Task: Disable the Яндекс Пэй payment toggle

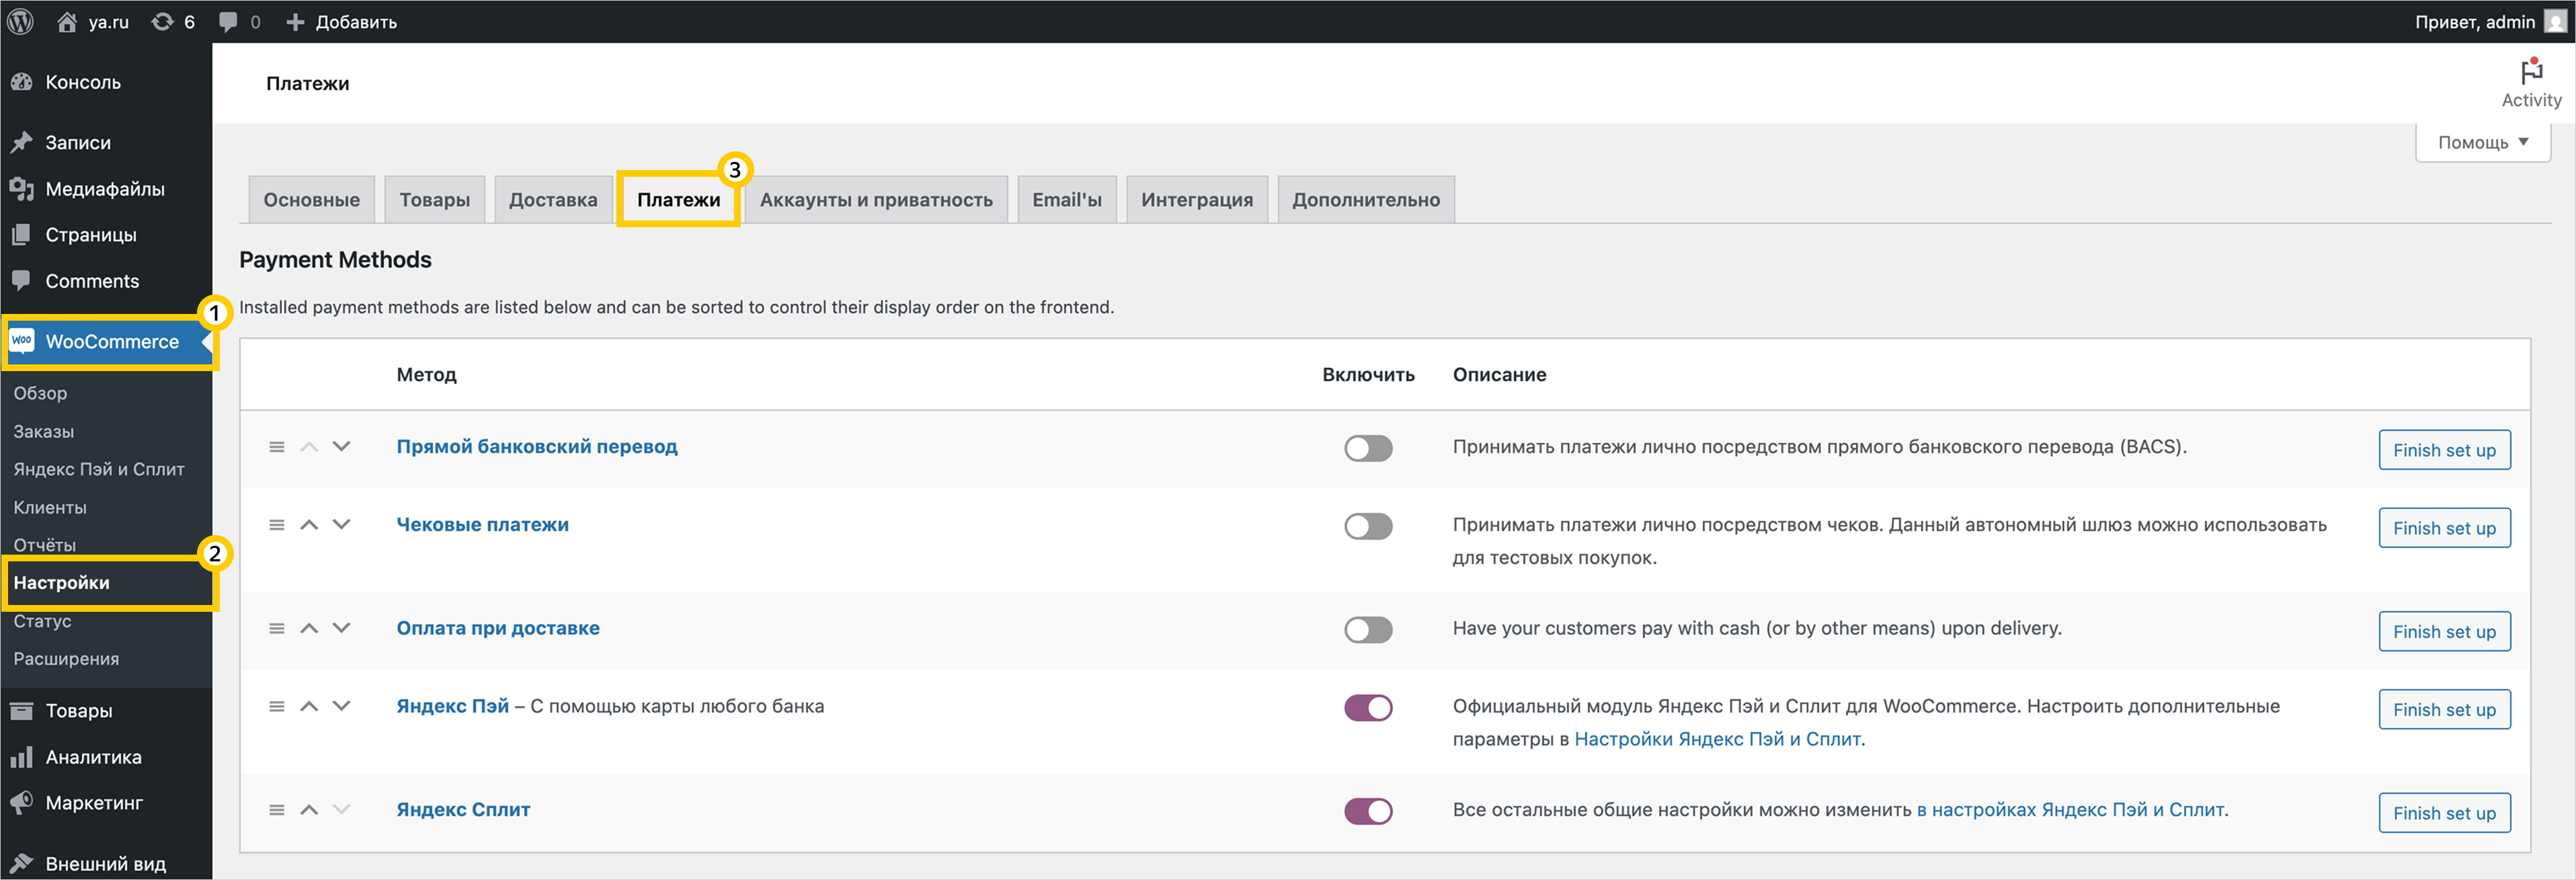Action: click(x=1367, y=708)
